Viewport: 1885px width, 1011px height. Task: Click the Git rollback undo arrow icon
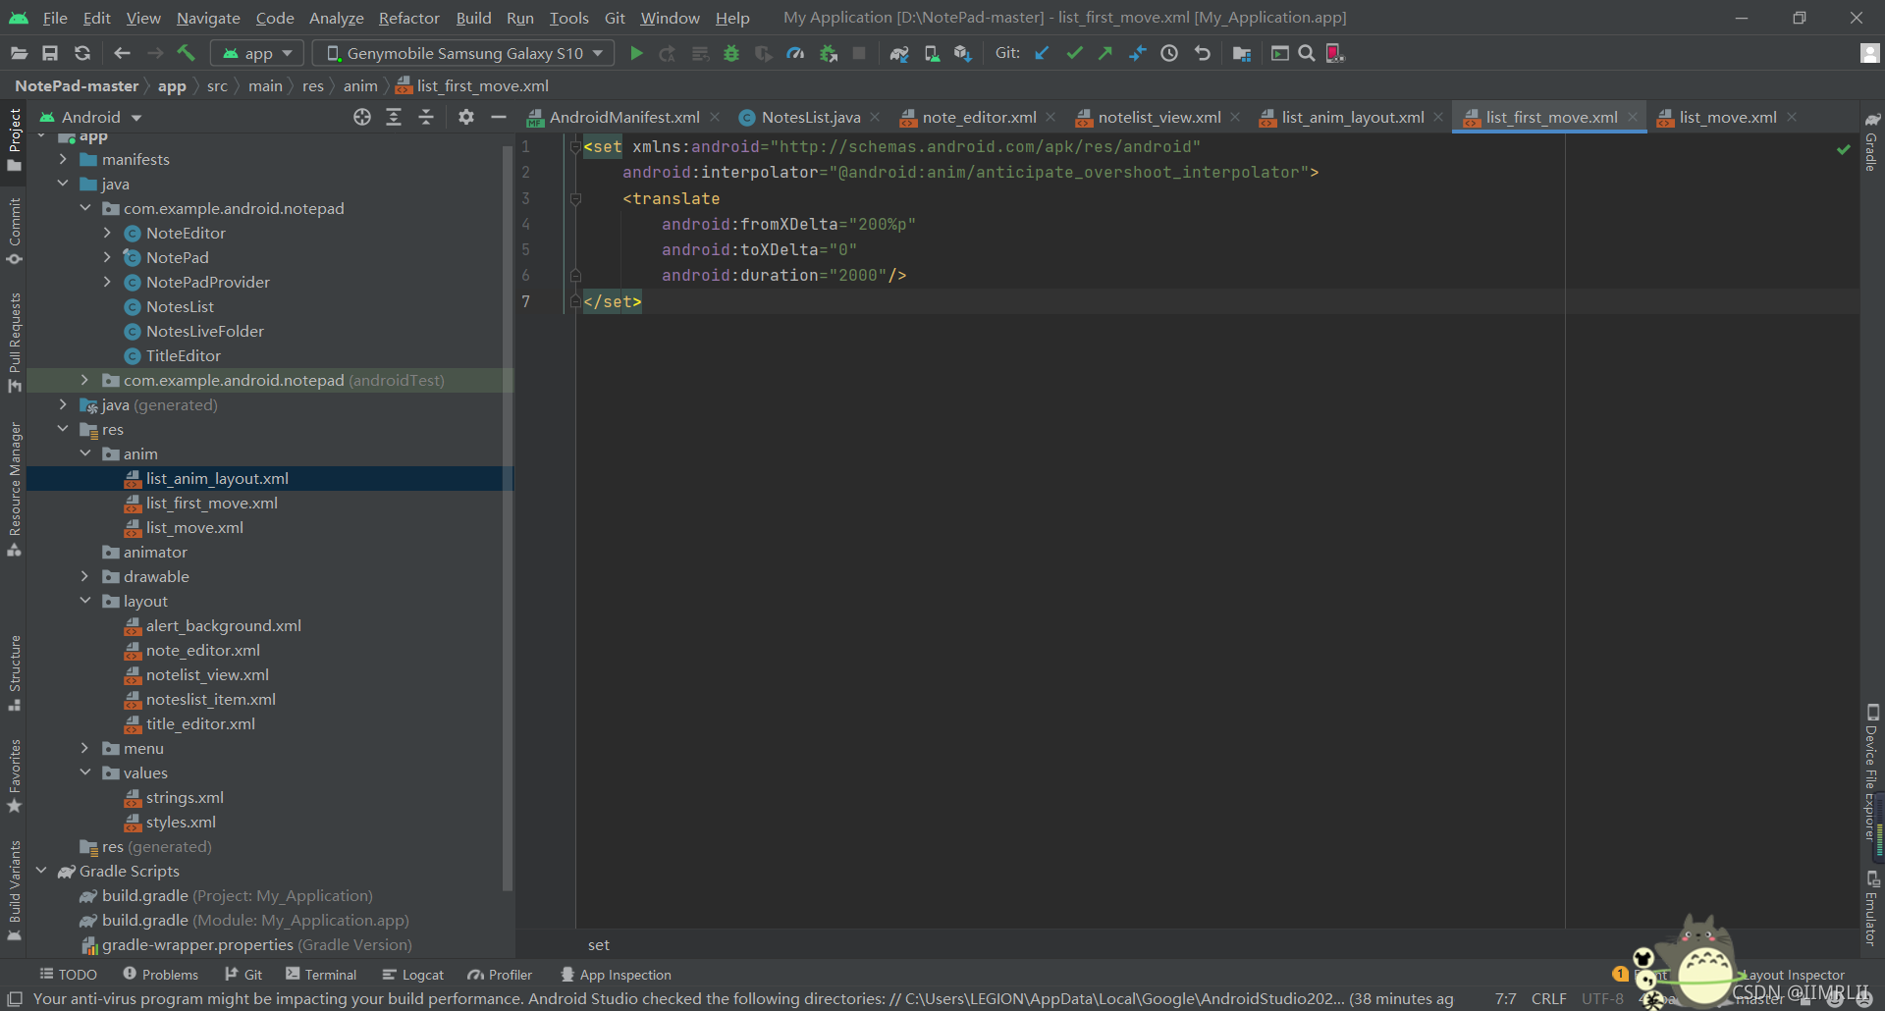click(x=1202, y=53)
